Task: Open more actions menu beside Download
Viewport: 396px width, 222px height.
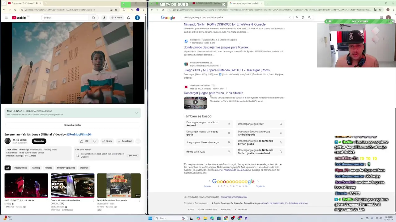Action: click(138, 141)
